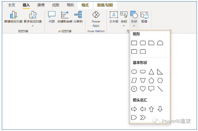Switch to the 格式 tab
Screen dimensions: 198x131
click(85, 5)
